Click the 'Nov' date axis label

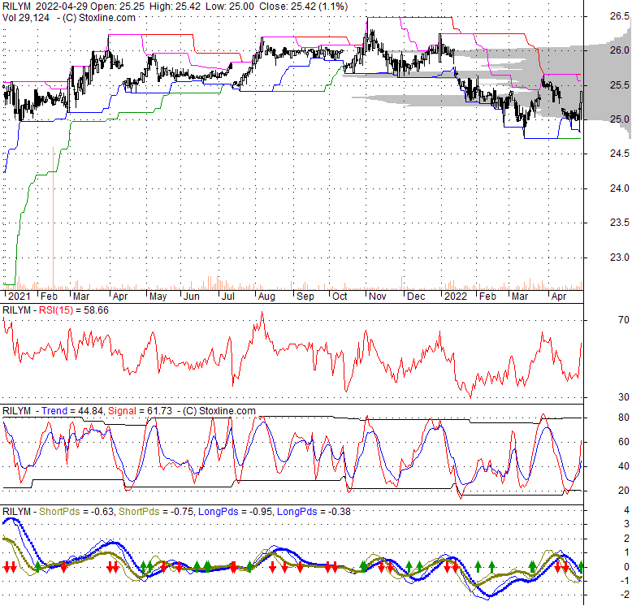(377, 297)
